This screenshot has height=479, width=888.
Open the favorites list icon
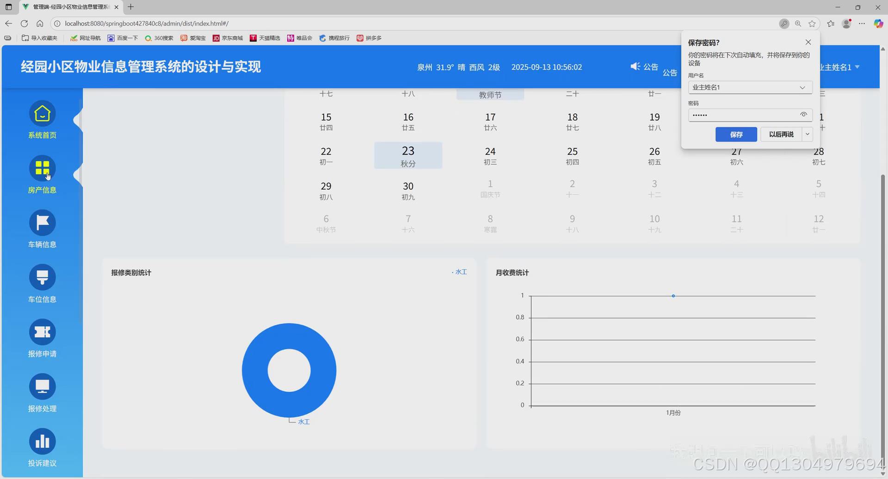click(x=831, y=24)
